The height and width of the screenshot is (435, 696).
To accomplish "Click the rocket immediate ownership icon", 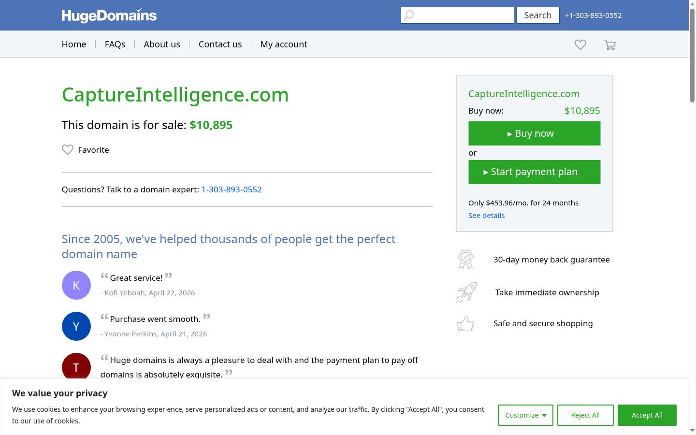I will (x=466, y=292).
